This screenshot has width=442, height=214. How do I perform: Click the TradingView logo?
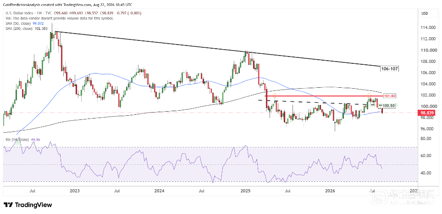(x=28, y=205)
